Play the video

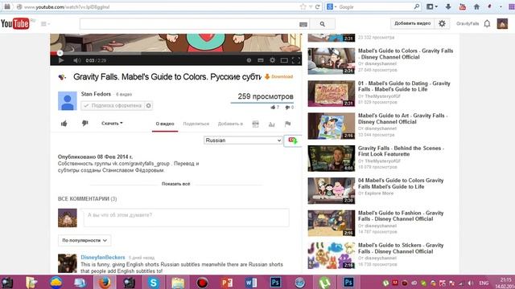click(x=61, y=60)
